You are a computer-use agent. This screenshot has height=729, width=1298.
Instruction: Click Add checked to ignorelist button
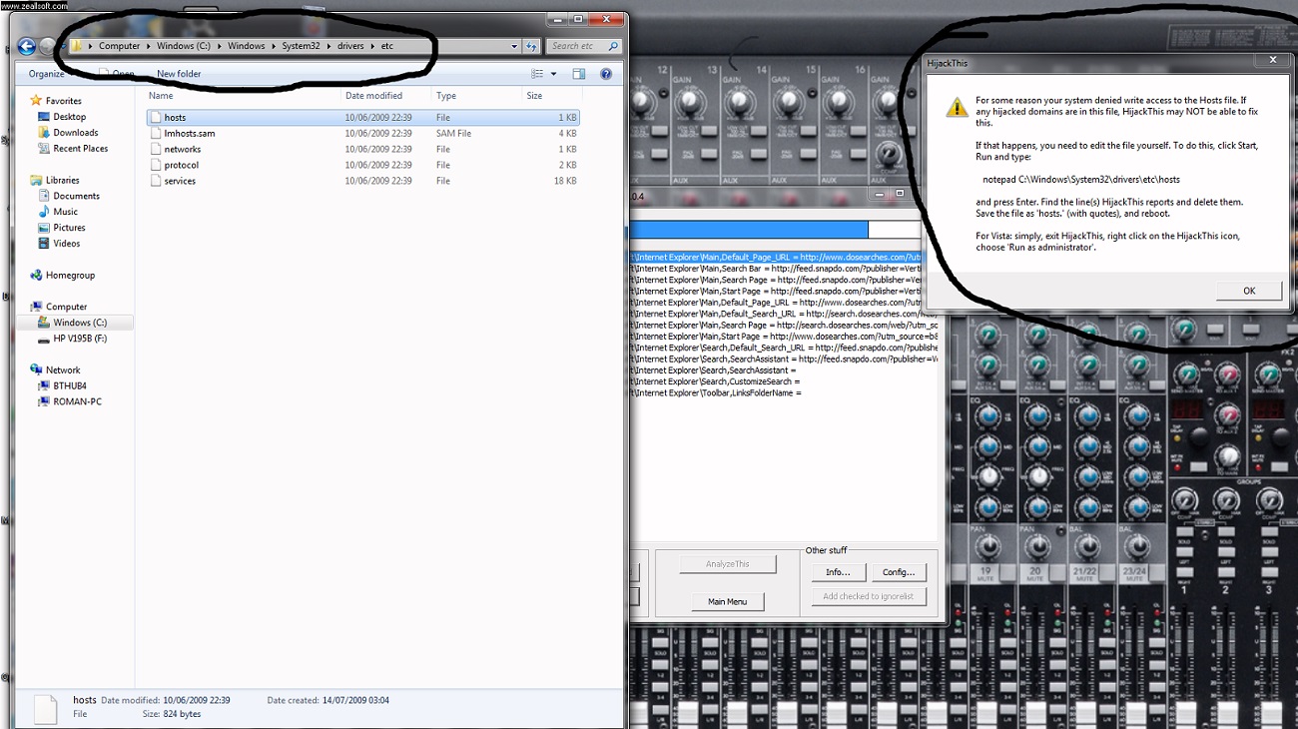[x=869, y=596]
